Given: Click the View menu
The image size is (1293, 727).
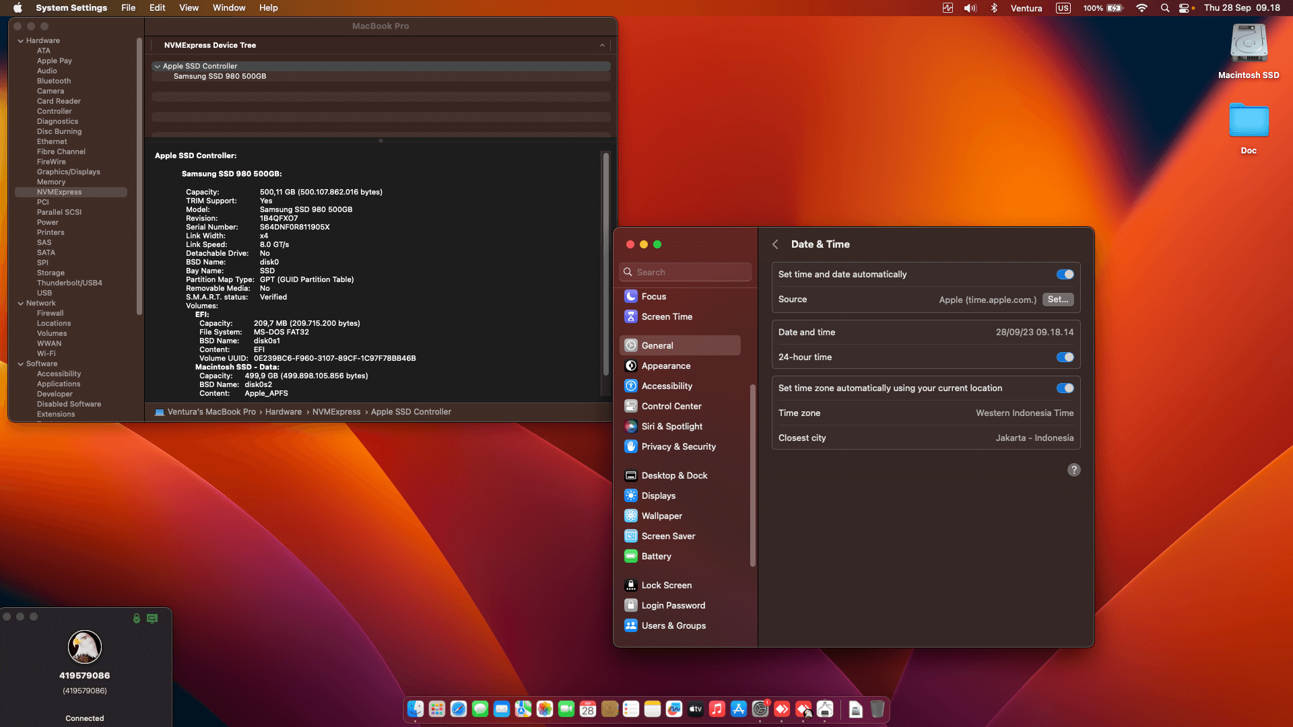Looking at the screenshot, I should tap(189, 7).
